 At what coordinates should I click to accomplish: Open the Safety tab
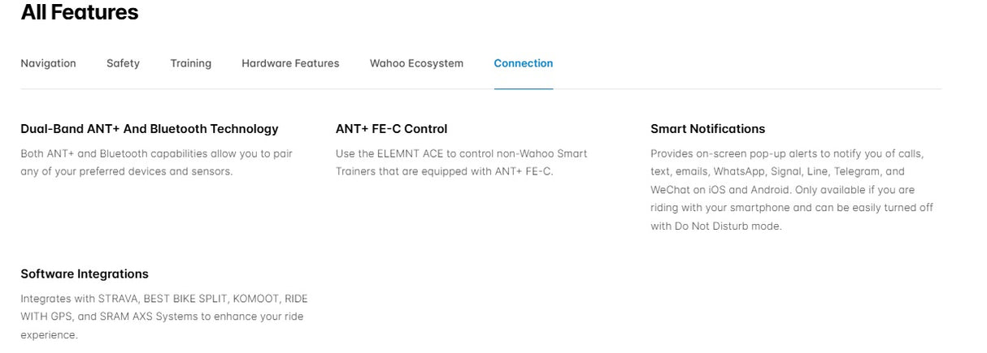coord(123,63)
